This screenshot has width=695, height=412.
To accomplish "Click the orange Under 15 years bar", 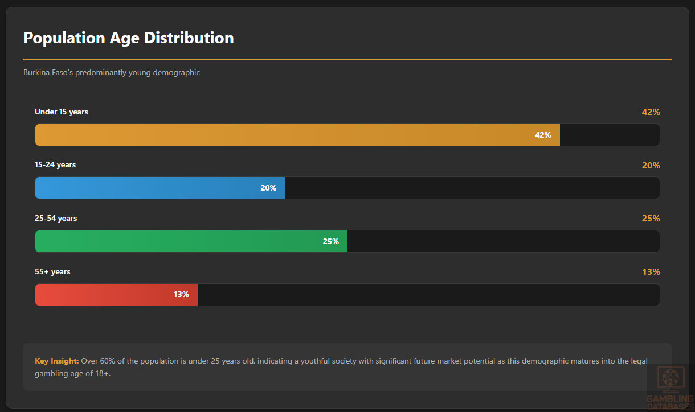I will (285, 135).
